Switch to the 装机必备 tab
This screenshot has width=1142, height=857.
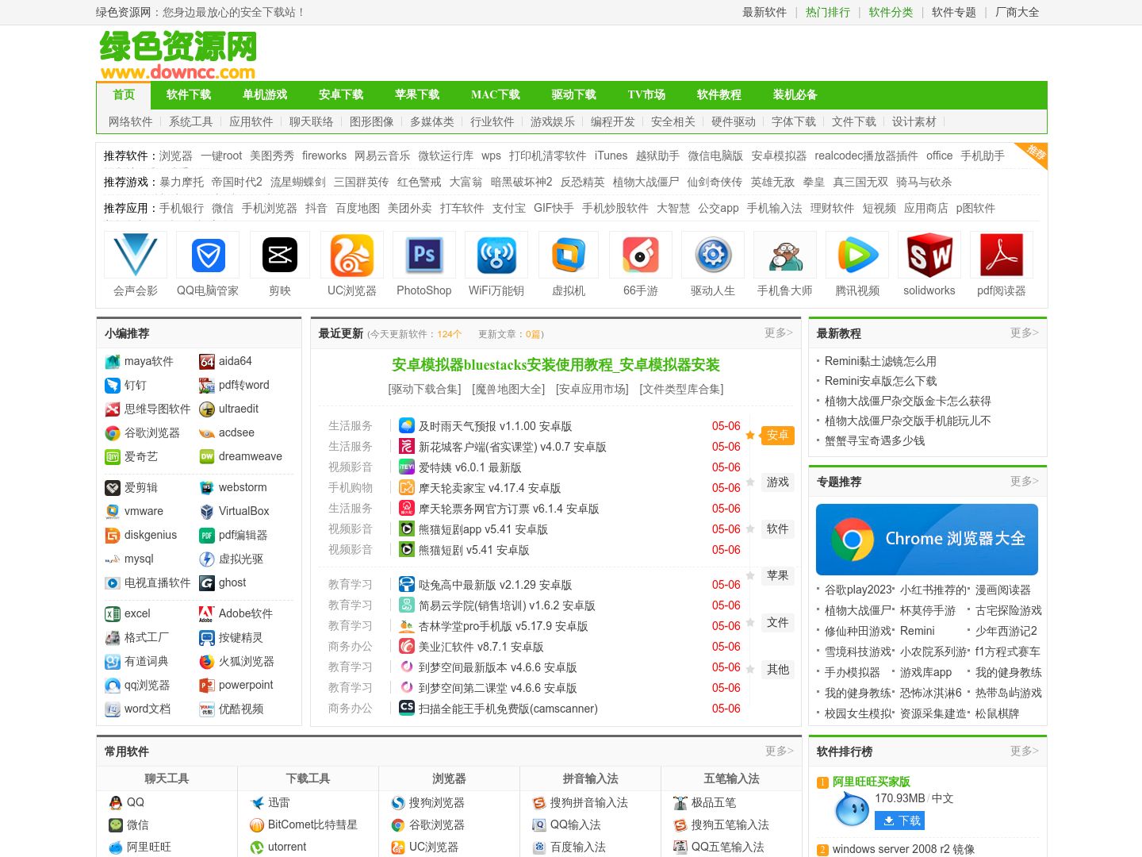click(795, 94)
